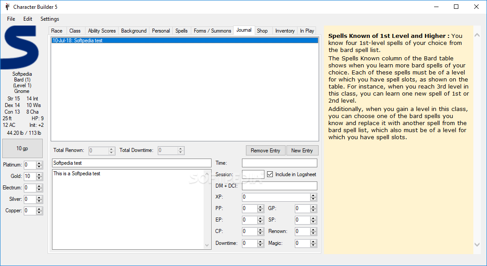Increase the CP value in journal entry

pyautogui.click(x=260, y=230)
